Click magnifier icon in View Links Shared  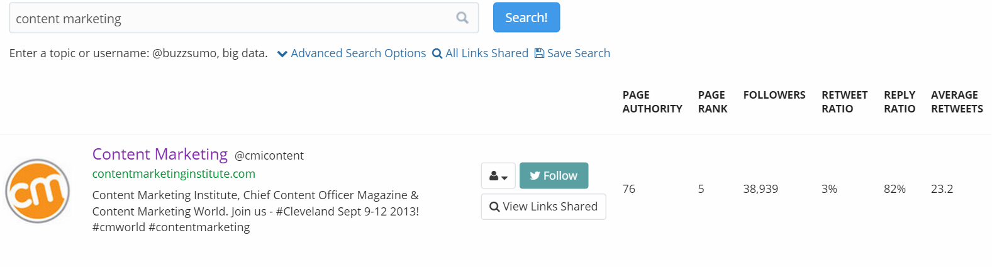[x=494, y=207]
